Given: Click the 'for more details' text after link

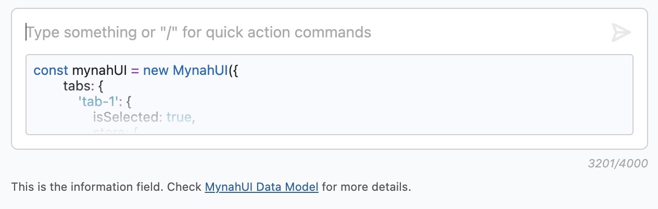Looking at the screenshot, I should pos(366,187).
